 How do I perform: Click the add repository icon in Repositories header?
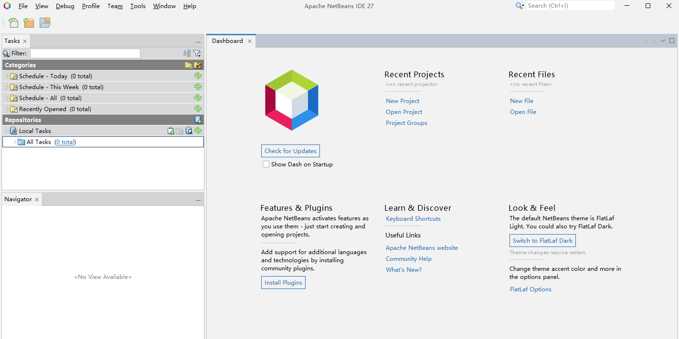(198, 120)
